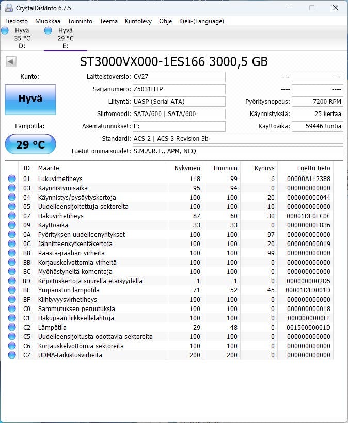Open the Teema menu
Viewport: 348px width, 423px height.
pos(108,21)
